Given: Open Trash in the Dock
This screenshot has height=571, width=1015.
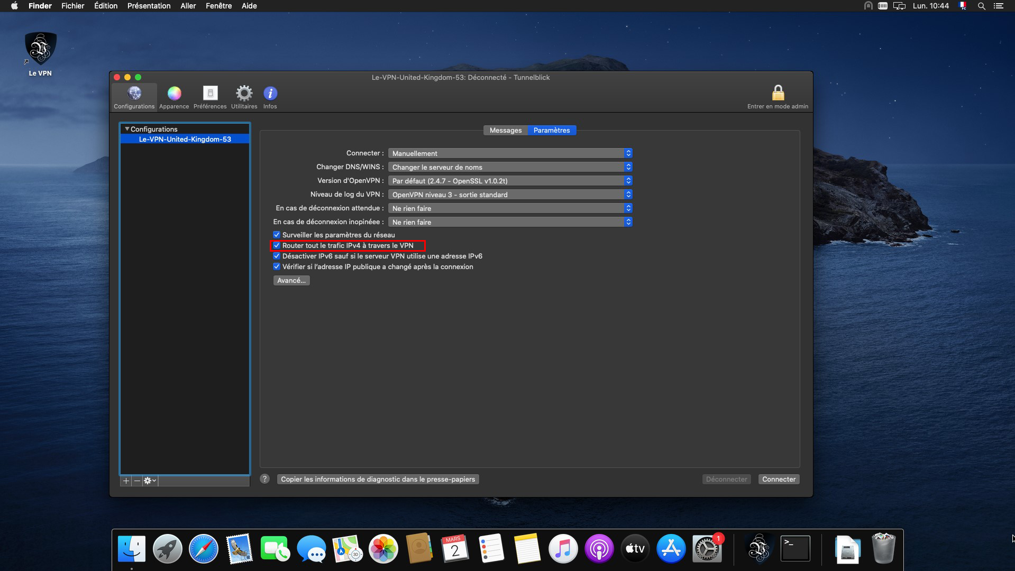Looking at the screenshot, I should pos(883,549).
